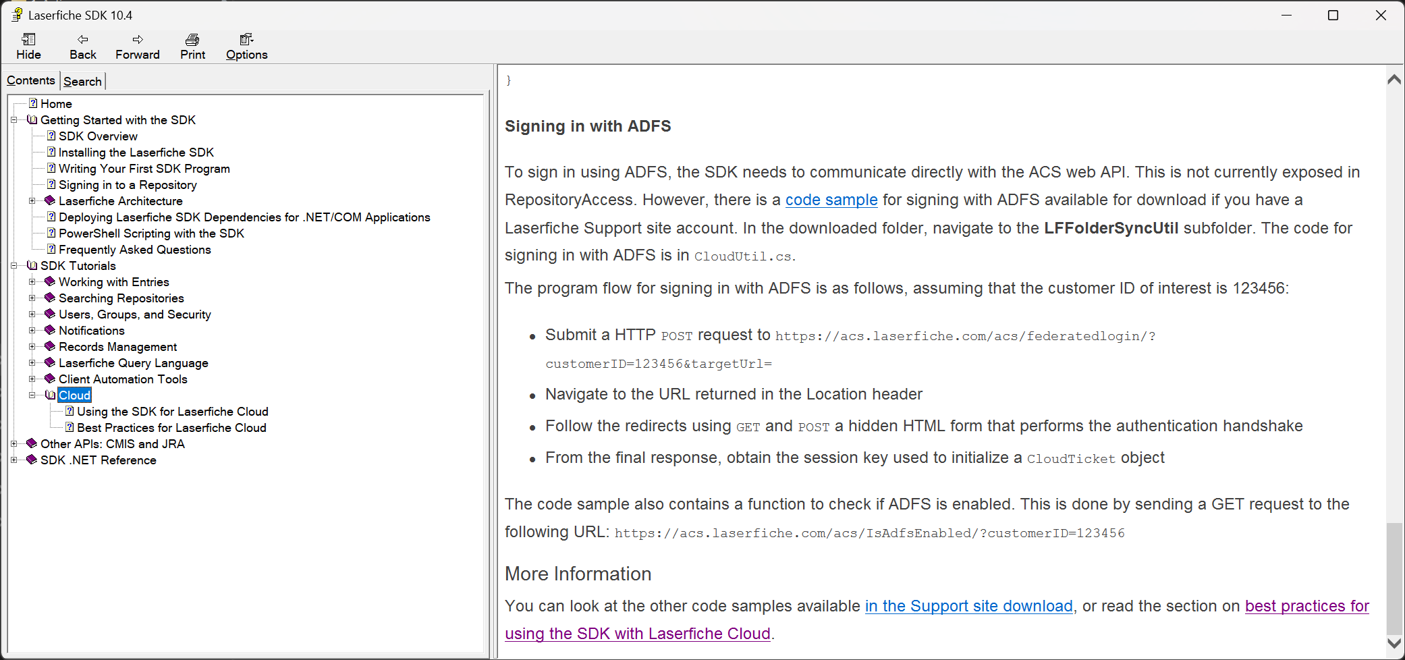This screenshot has width=1405, height=660.
Task: Click the Getting Started open book icon
Action: [32, 119]
